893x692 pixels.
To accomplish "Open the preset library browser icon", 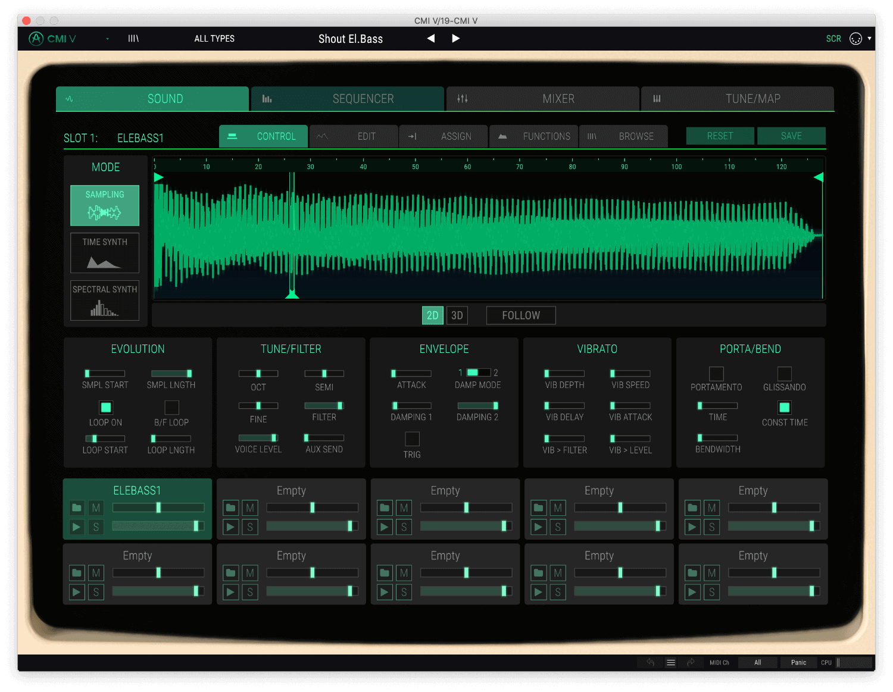I will point(133,39).
